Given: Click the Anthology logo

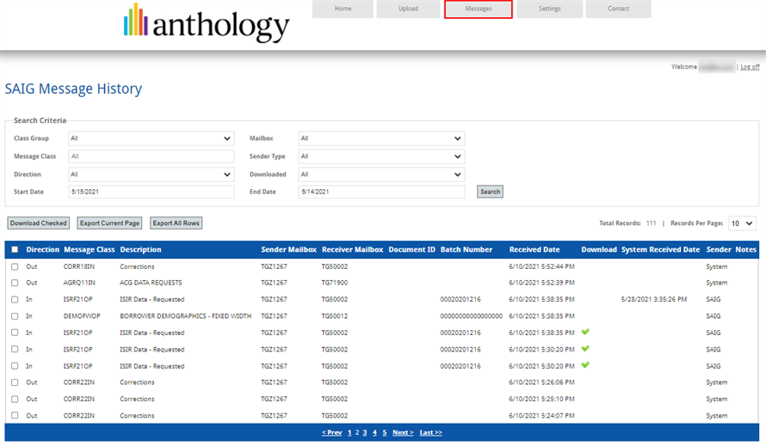Looking at the screenshot, I should 207,23.
